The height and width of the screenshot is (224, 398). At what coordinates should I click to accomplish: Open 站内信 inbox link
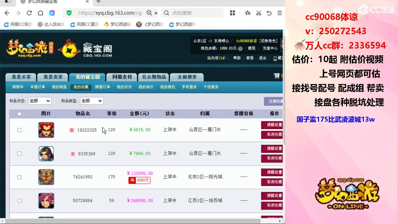[x=216, y=58]
